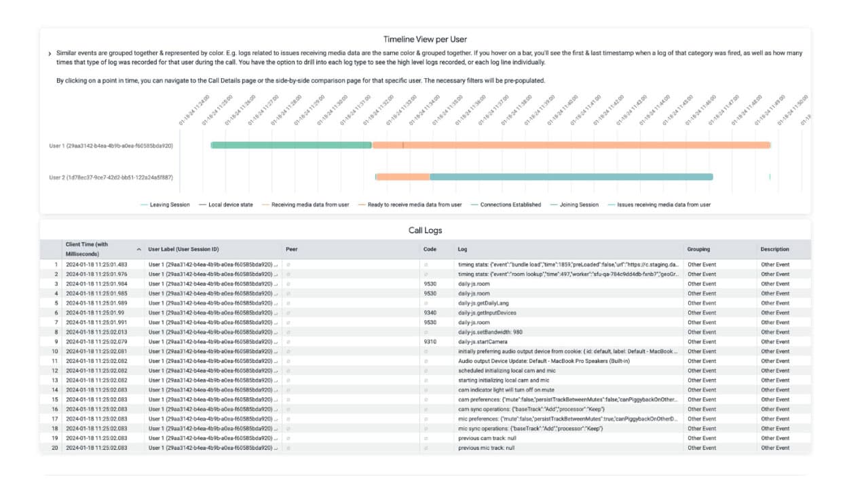Screen dimensions: 845x481
Task: Click the Grouping column header
Action: (699, 249)
